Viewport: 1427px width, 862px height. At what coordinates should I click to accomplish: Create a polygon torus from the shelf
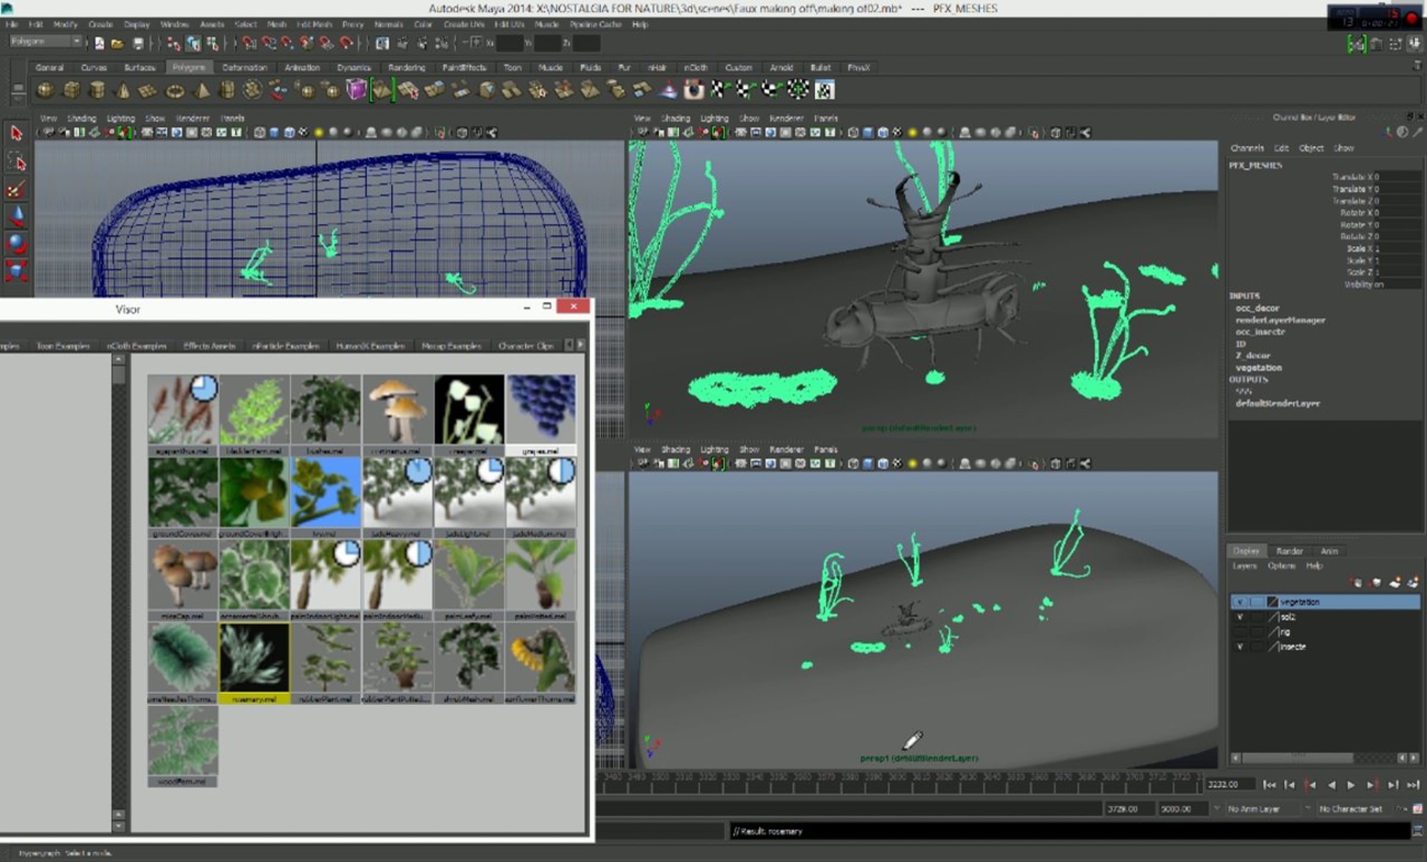pos(175,90)
